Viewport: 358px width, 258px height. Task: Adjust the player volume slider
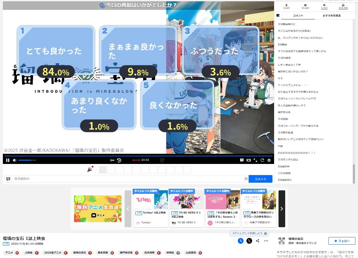(x=27, y=160)
